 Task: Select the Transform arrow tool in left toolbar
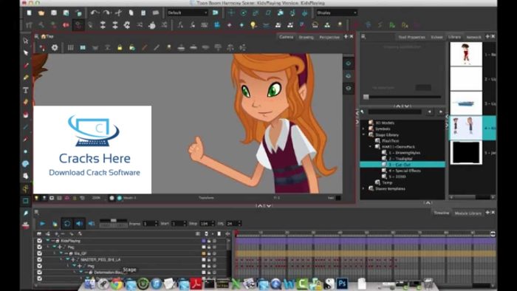pos(26,41)
